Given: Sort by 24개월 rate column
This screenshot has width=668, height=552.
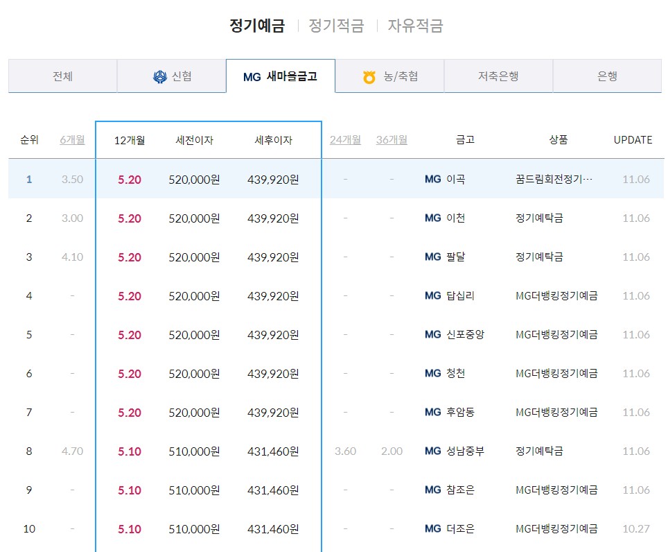Looking at the screenshot, I should [346, 140].
